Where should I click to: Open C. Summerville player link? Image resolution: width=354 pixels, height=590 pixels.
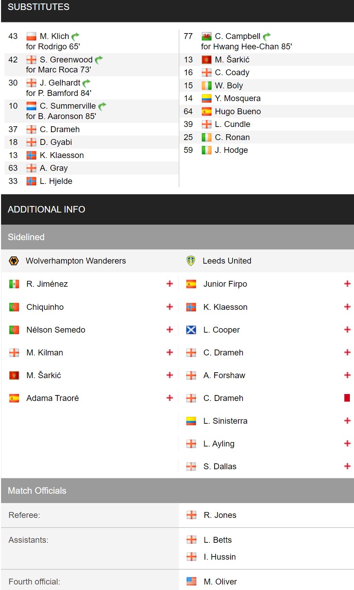68,106
